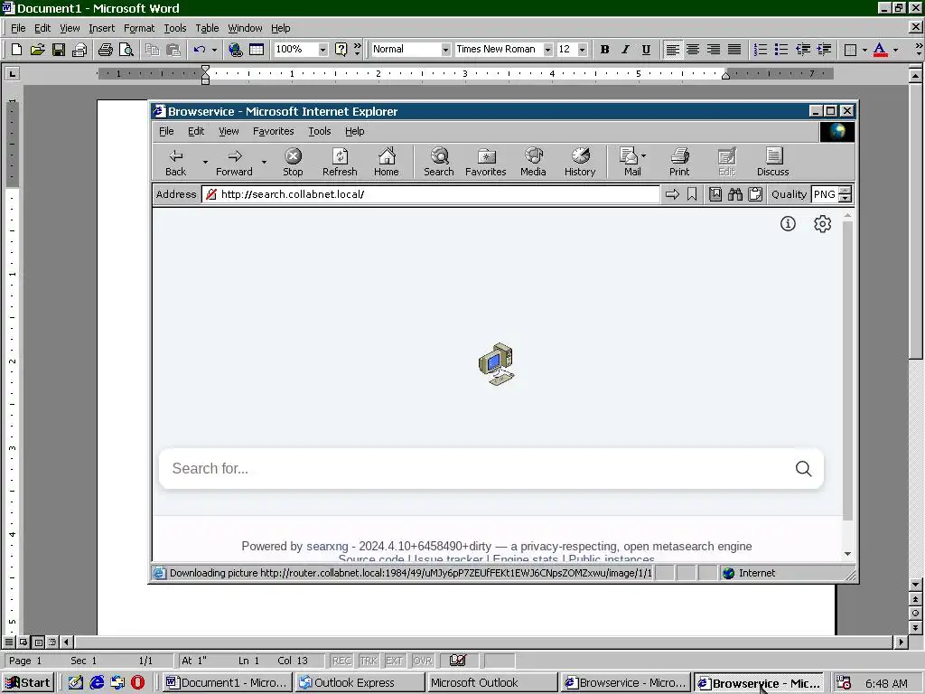Set paragraph alignment to justify in Word
Viewport: 925px width, 694px height.
(734, 50)
